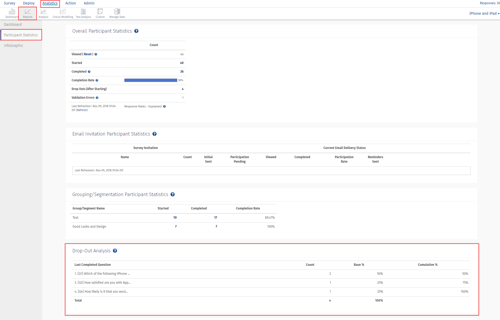Select InfoGraphic in the left sidebar
500x320 pixels.
pos(13,46)
